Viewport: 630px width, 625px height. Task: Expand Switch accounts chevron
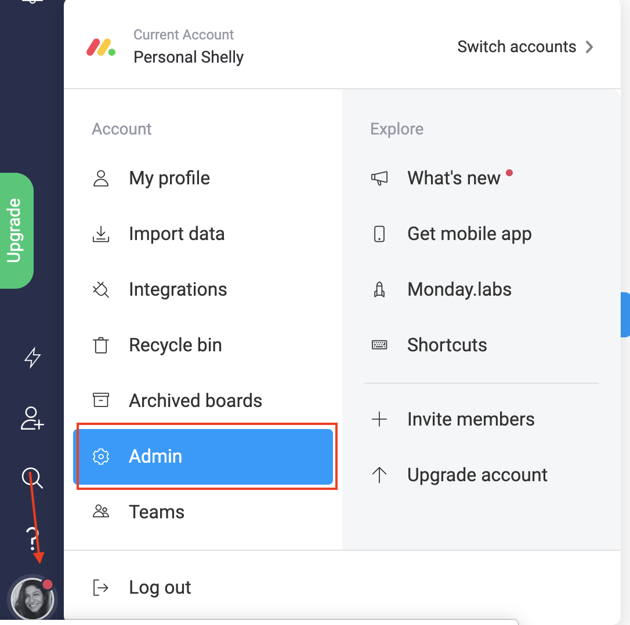coord(589,47)
